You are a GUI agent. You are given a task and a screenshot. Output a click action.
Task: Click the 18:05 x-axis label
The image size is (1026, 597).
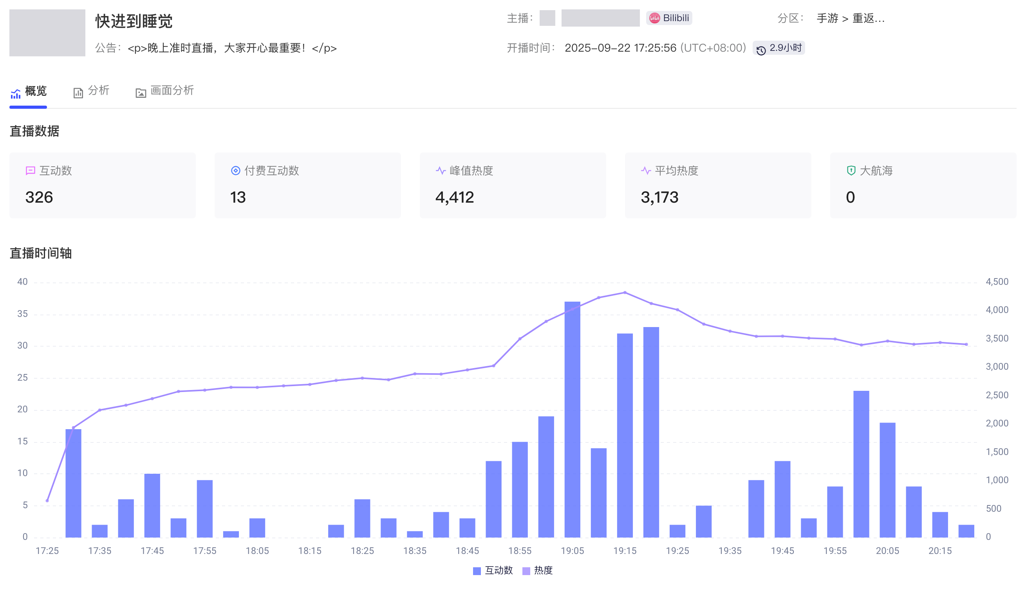point(257,551)
